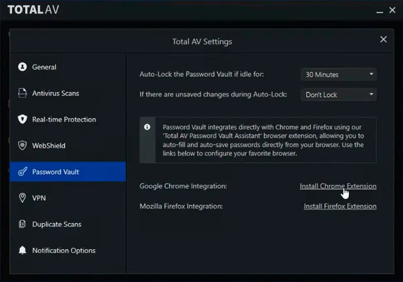
Task: Click Install Chrome Extension link
Action: tap(338, 186)
